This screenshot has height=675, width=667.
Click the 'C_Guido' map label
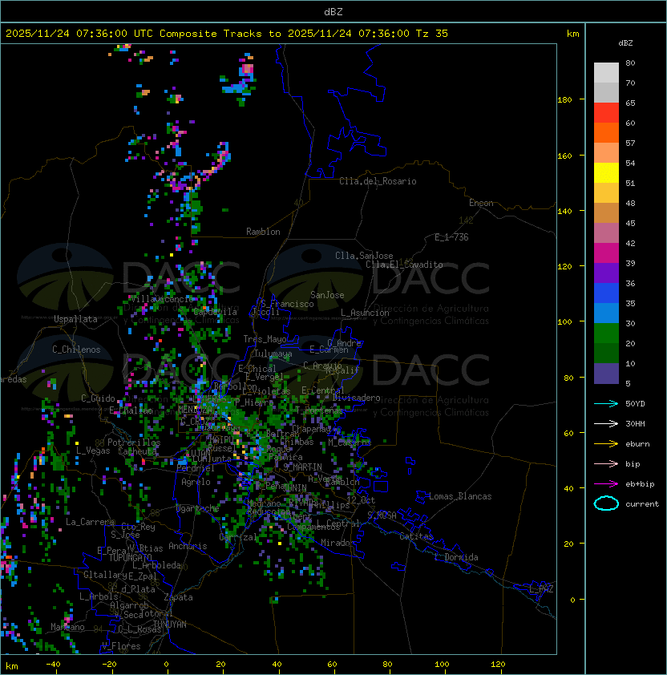[98, 398]
